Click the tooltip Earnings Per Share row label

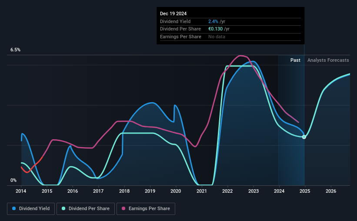click(x=180, y=37)
